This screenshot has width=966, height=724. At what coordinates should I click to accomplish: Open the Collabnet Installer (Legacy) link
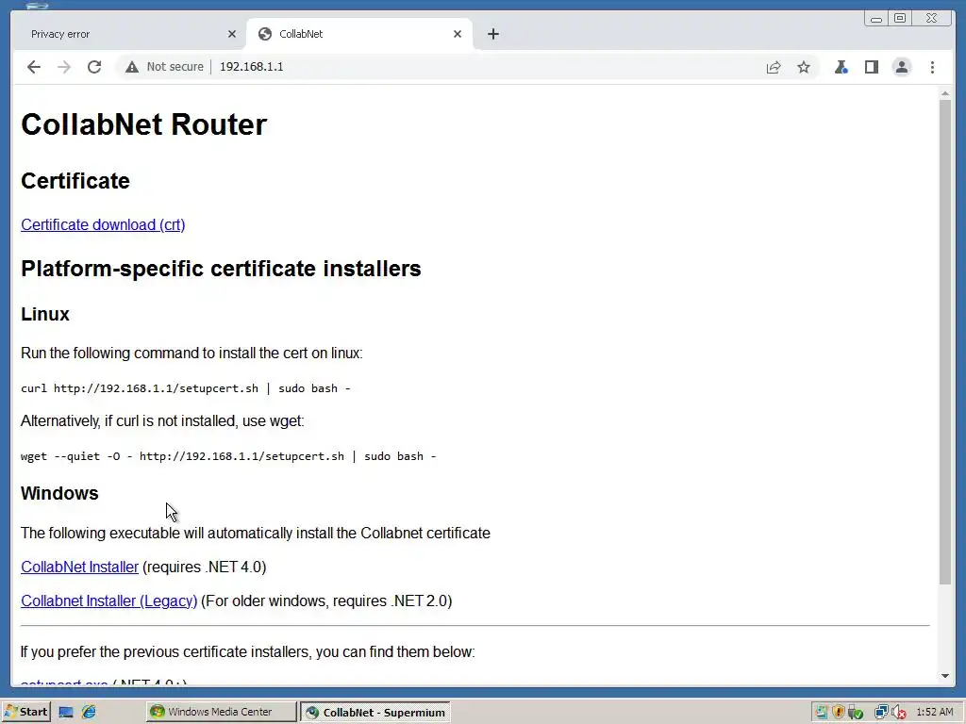(109, 601)
